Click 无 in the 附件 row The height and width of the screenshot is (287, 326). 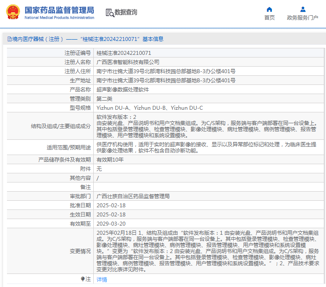[x=99, y=169]
